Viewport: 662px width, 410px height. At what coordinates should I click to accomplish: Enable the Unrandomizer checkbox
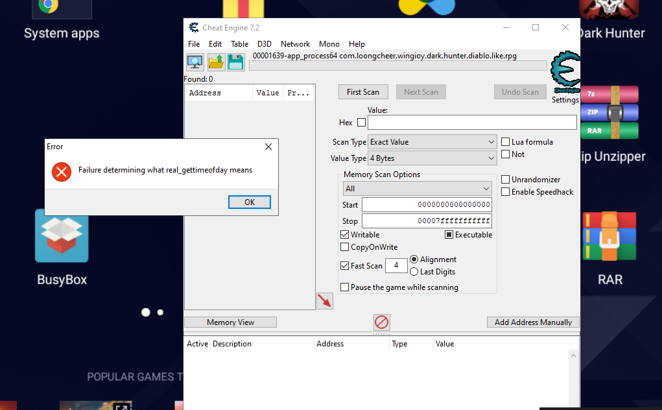tap(505, 180)
